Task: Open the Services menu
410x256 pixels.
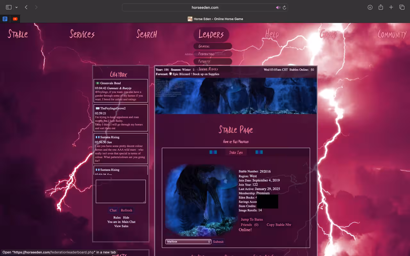Action: tap(82, 34)
